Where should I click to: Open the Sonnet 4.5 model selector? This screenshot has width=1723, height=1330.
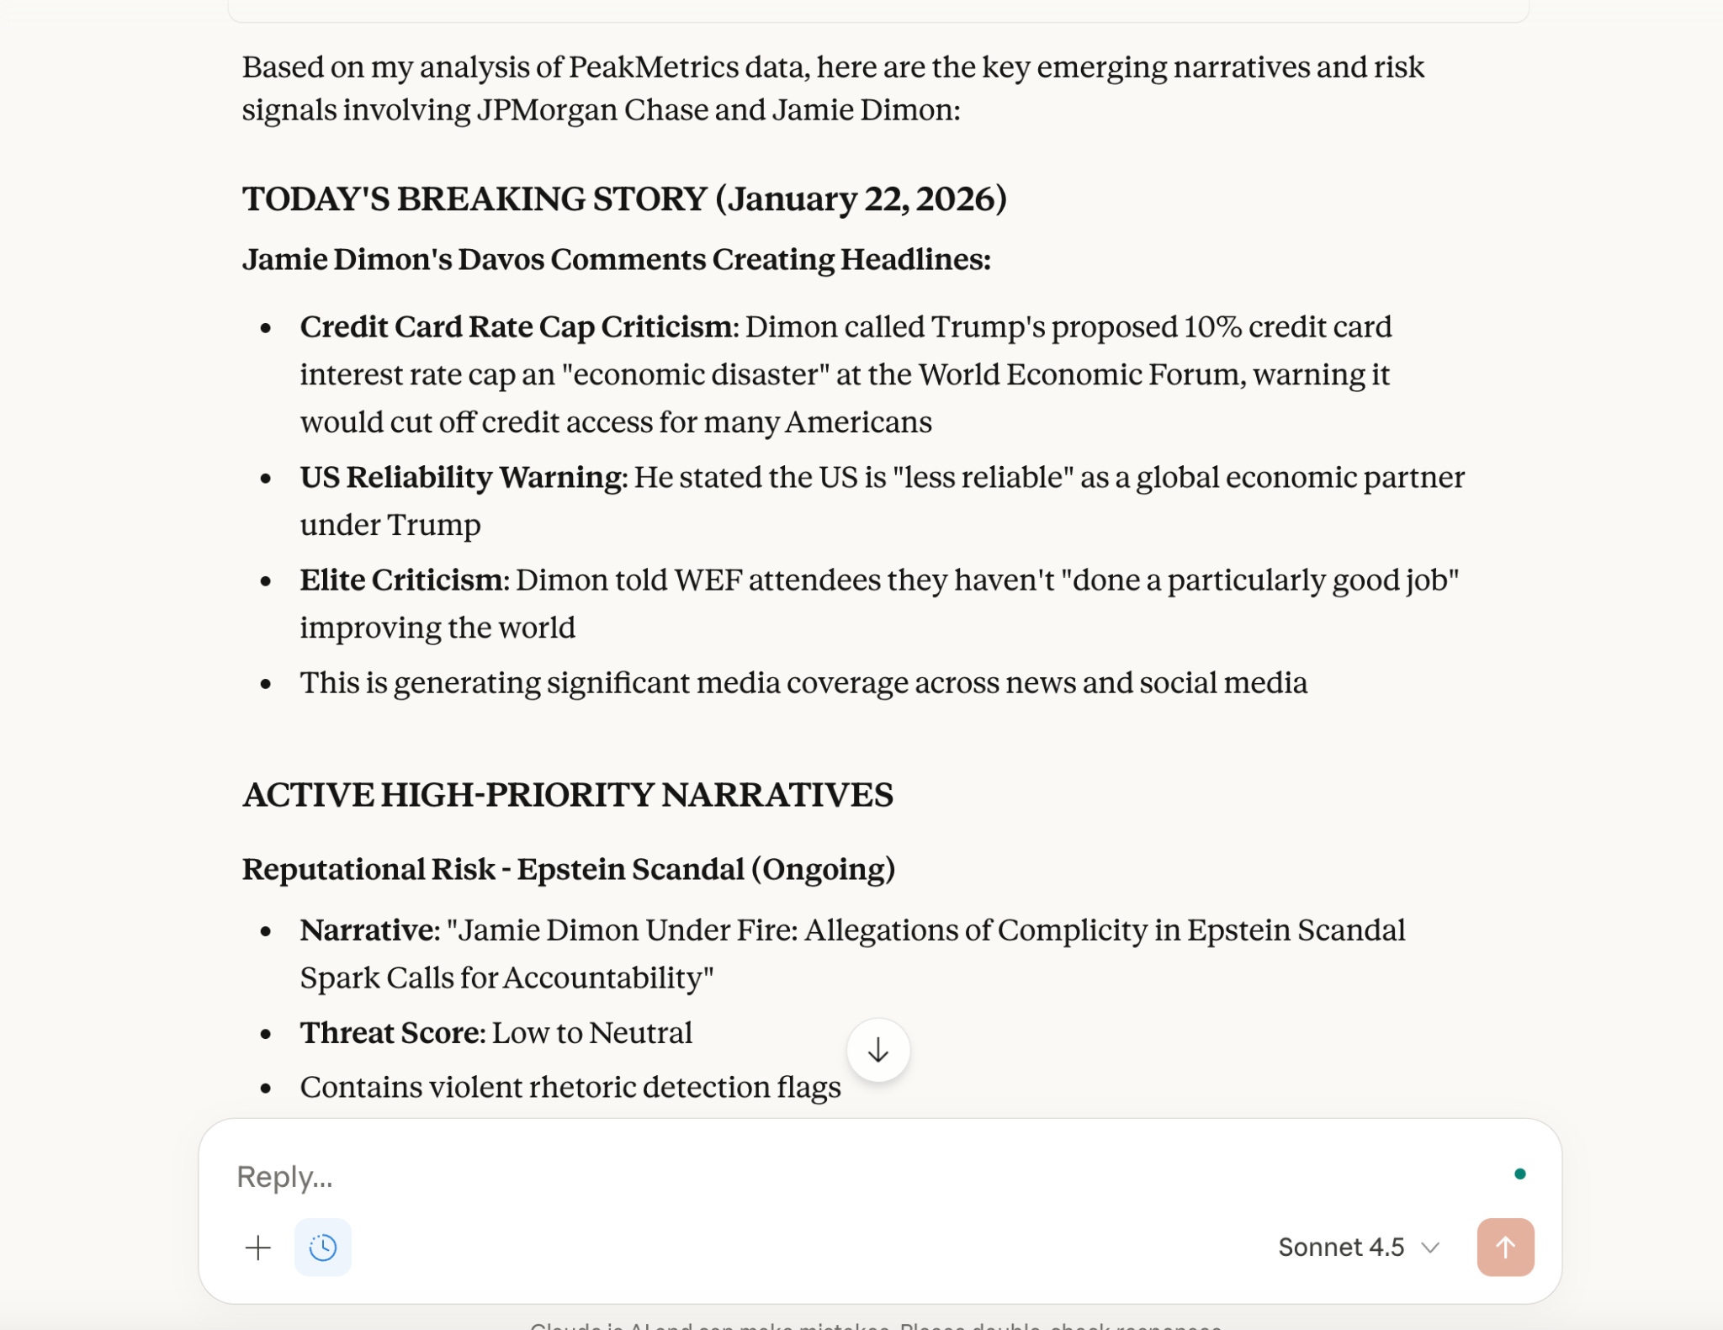(1358, 1247)
